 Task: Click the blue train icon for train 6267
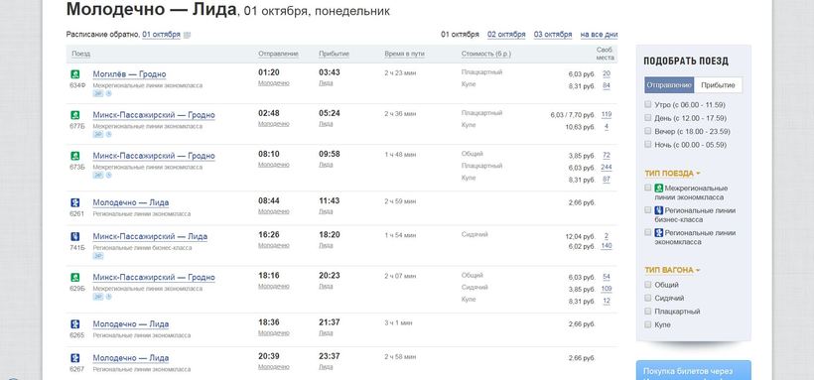(74, 358)
